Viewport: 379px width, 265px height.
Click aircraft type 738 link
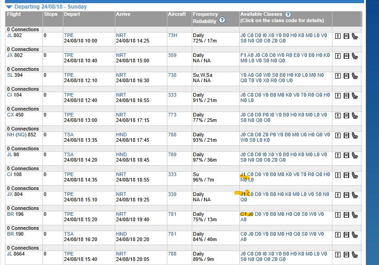[x=172, y=75]
